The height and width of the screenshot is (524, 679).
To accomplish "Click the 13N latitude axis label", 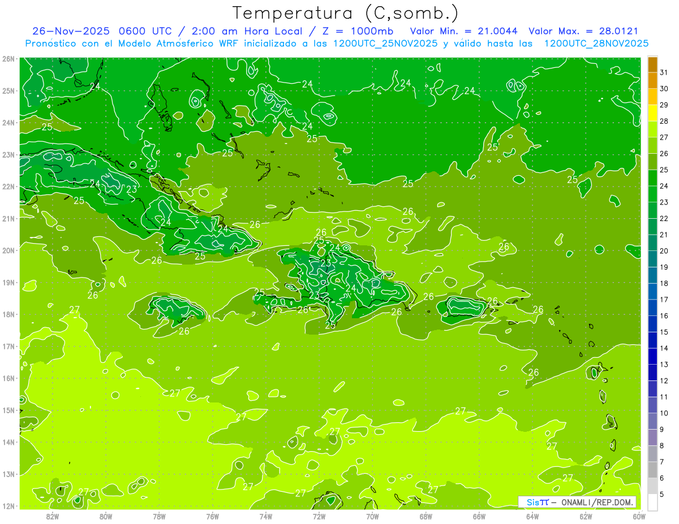I will pos(9,474).
